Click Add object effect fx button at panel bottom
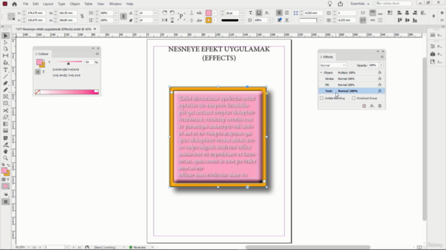Screen dimensions: 446x250 pos(372,106)
